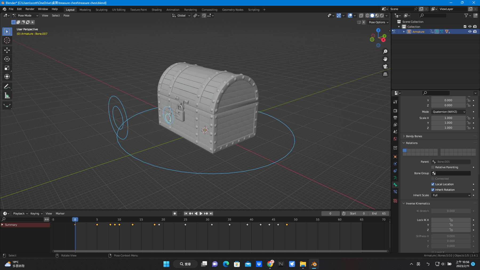This screenshot has height=270, width=480.
Task: Enable the Relative Parenting checkbox
Action: point(433,167)
